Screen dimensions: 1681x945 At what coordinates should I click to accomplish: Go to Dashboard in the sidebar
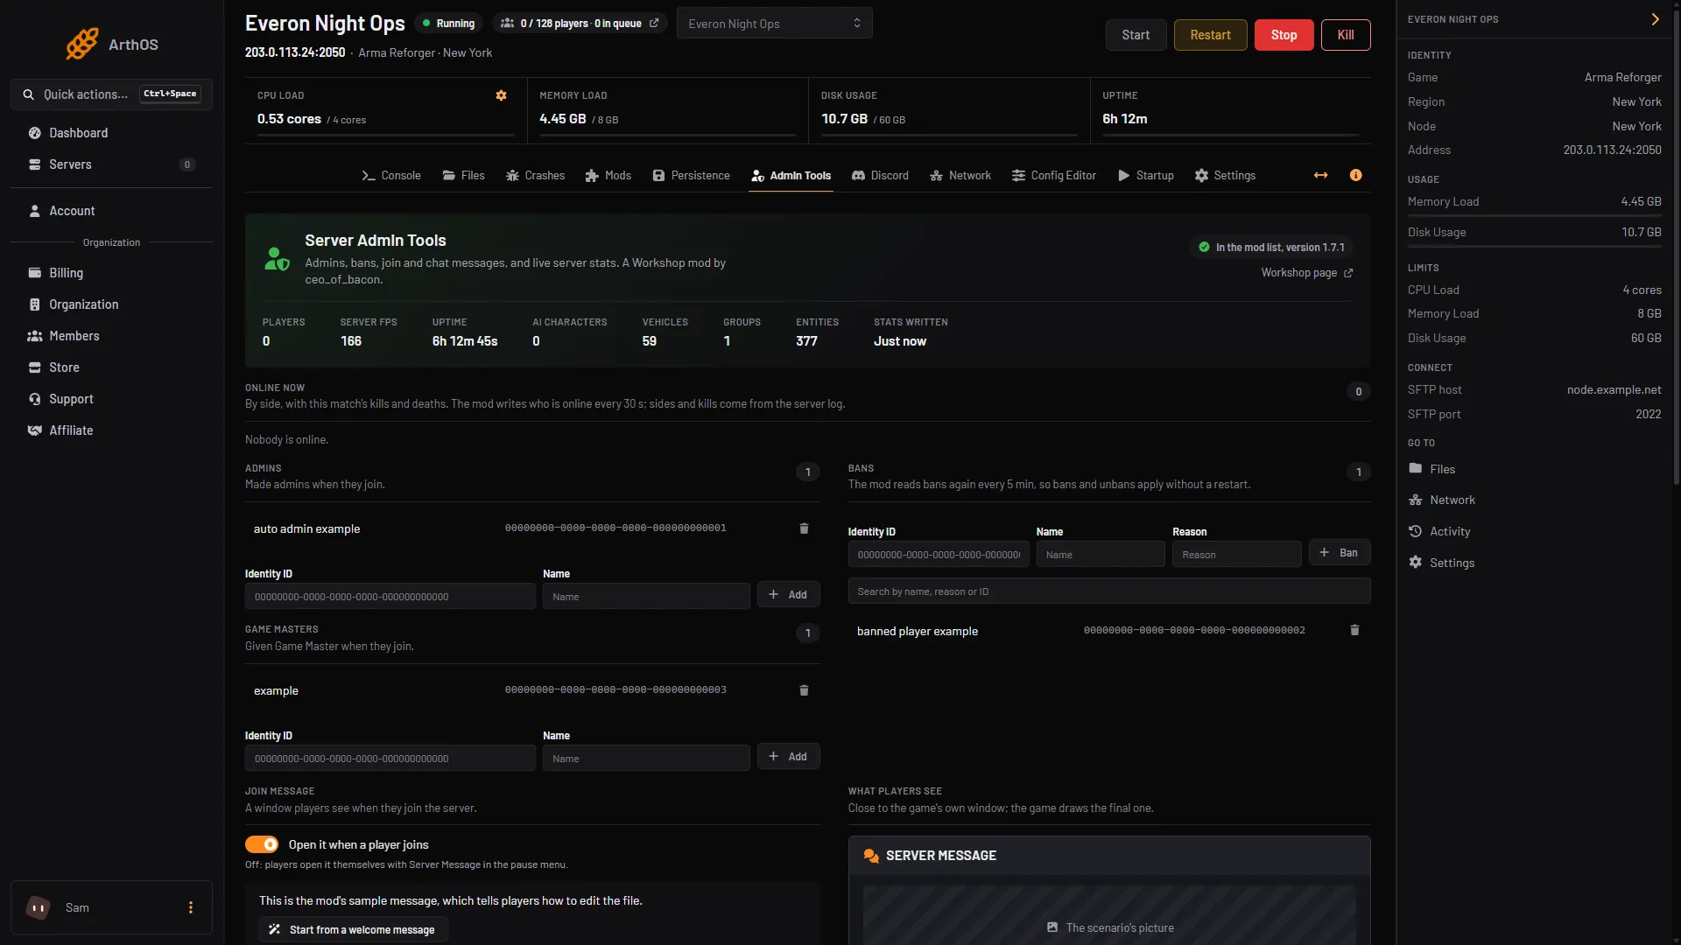coord(111,133)
